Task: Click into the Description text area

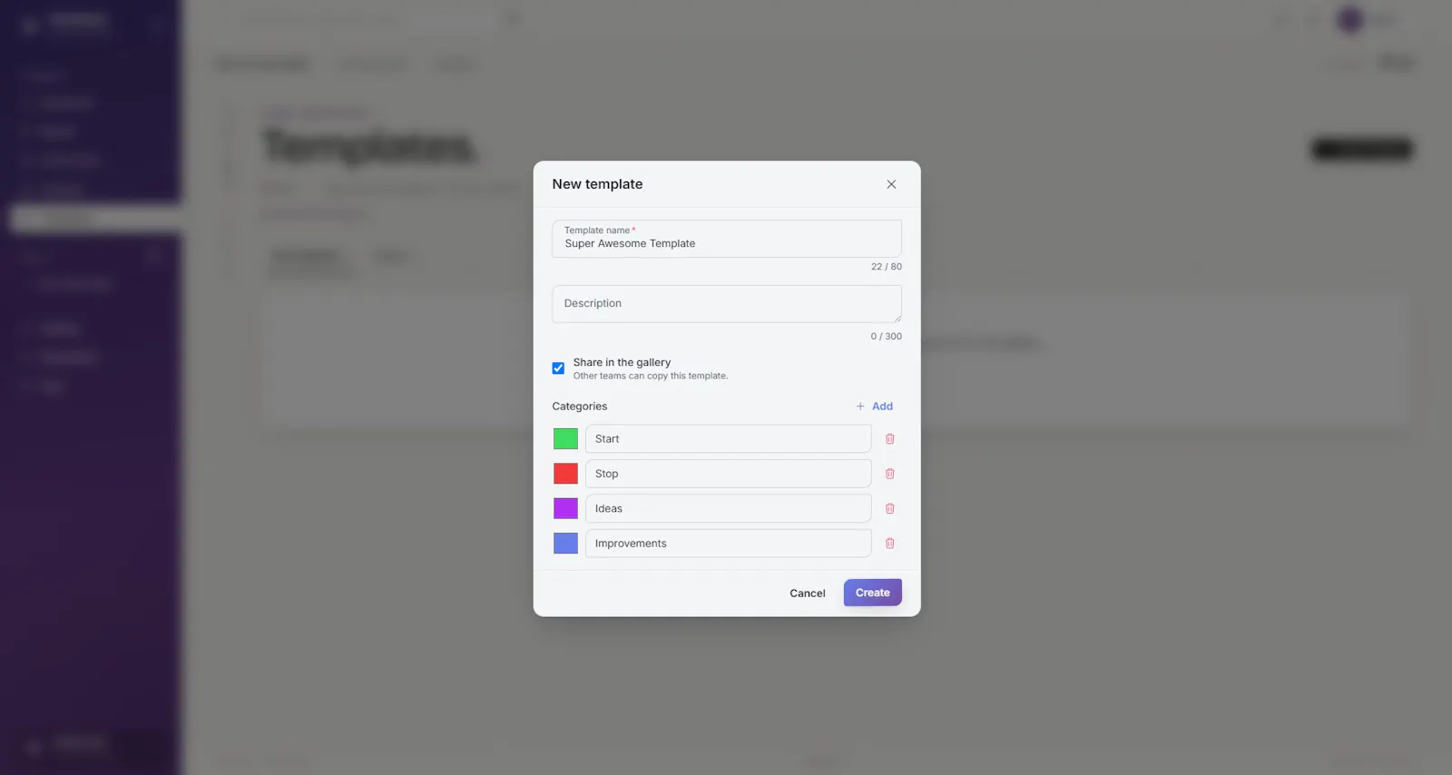Action: pos(727,304)
